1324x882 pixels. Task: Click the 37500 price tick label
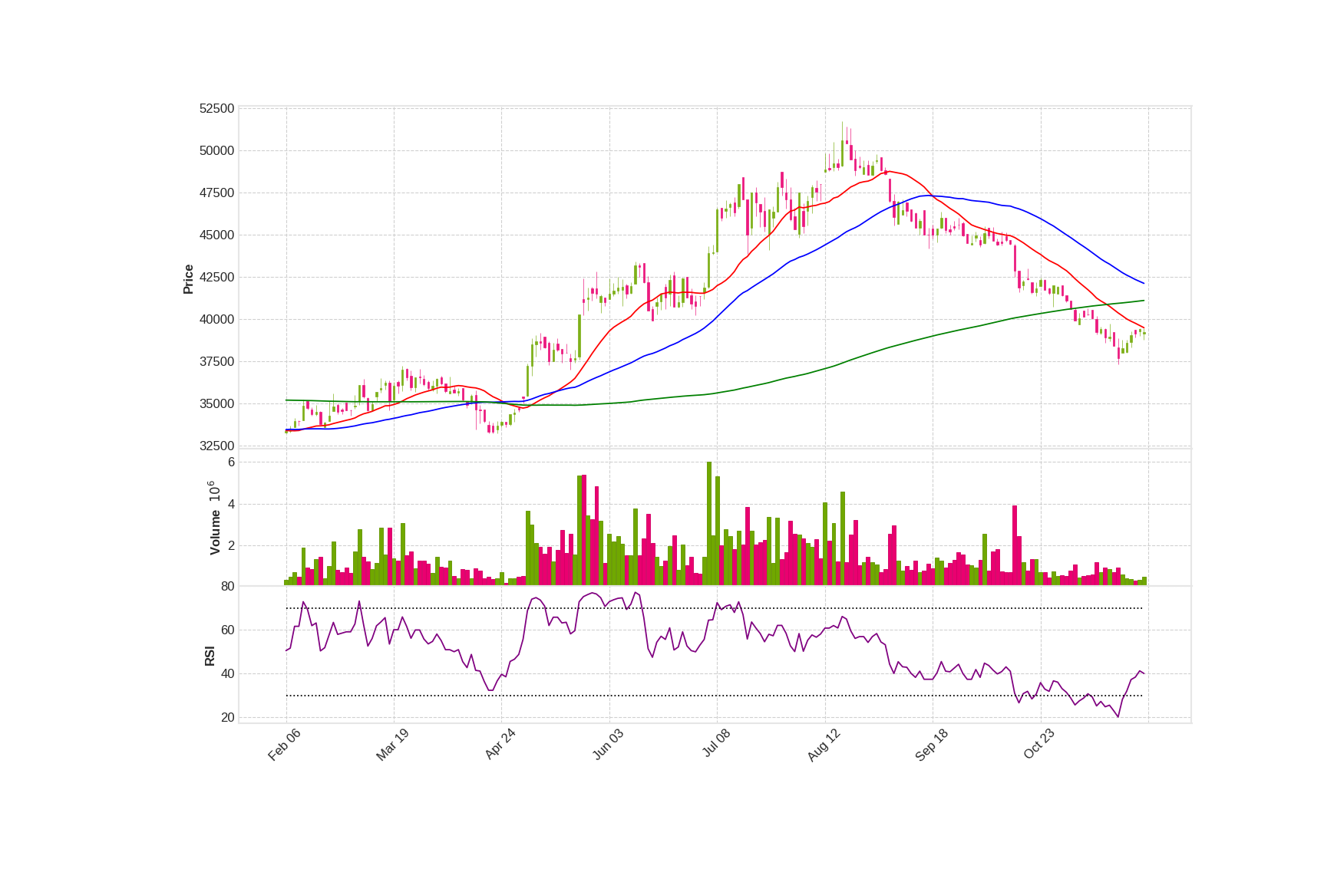point(217,362)
